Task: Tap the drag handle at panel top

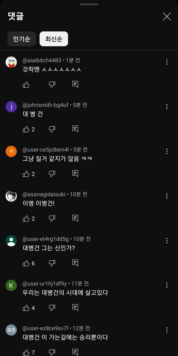Action: tap(89, 4)
